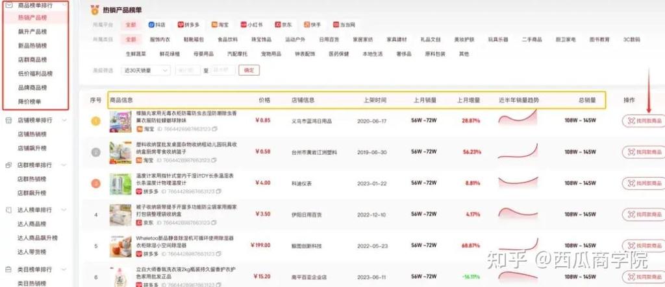Screen dimensions: 665x287
Task: Click the 达人榜单排行 sidebar section icon
Action: coord(9,210)
